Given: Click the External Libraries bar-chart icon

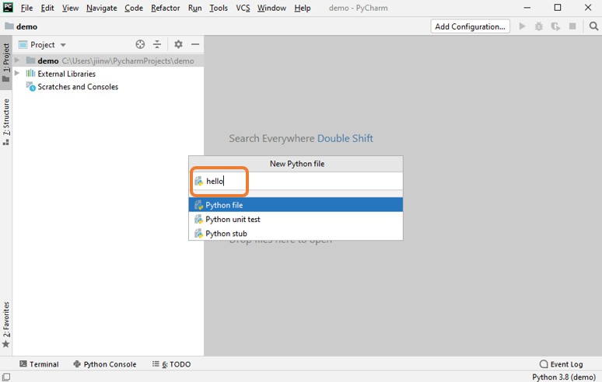Looking at the screenshot, I should (x=30, y=73).
